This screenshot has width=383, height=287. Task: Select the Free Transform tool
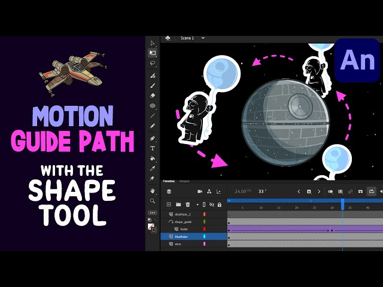(x=153, y=53)
